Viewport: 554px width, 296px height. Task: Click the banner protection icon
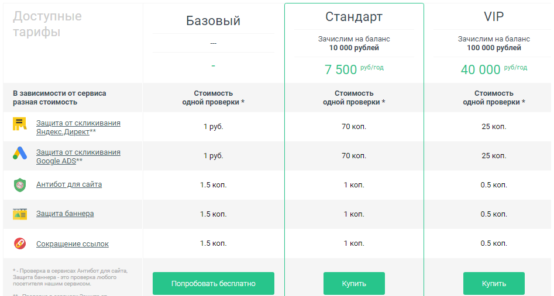coord(20,214)
